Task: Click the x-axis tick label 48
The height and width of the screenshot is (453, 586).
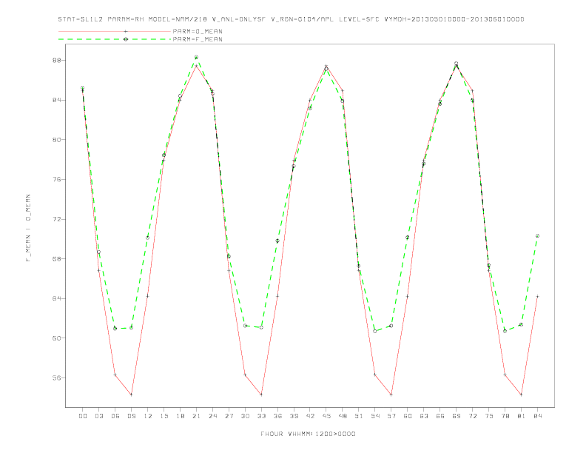Action: 343,416
